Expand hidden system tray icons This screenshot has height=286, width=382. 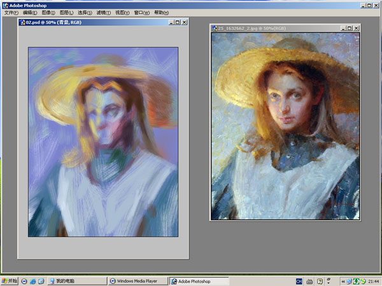pos(343,282)
